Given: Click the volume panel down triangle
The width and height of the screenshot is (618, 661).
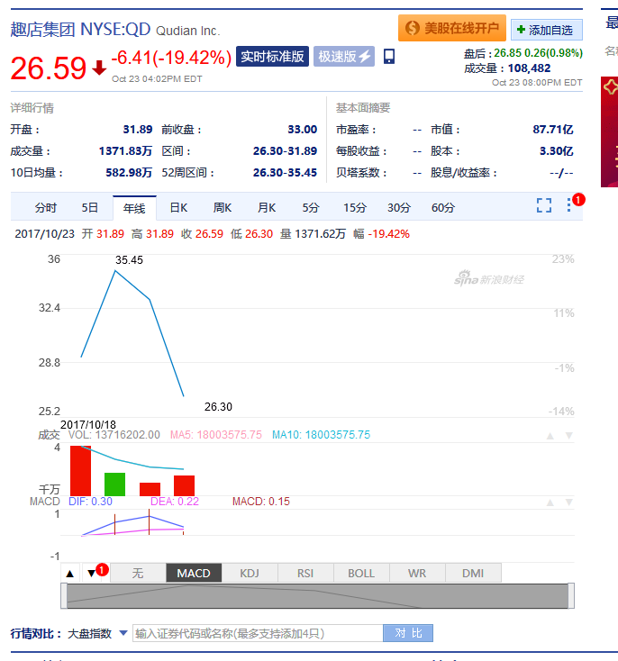Looking at the screenshot, I should coord(569,436).
